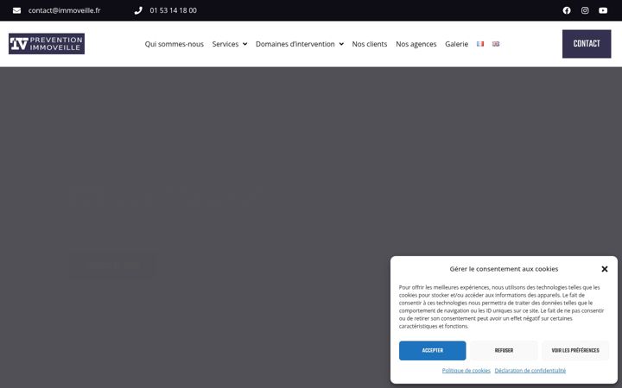
Task: Switch language with the French flag
Action: coord(480,44)
